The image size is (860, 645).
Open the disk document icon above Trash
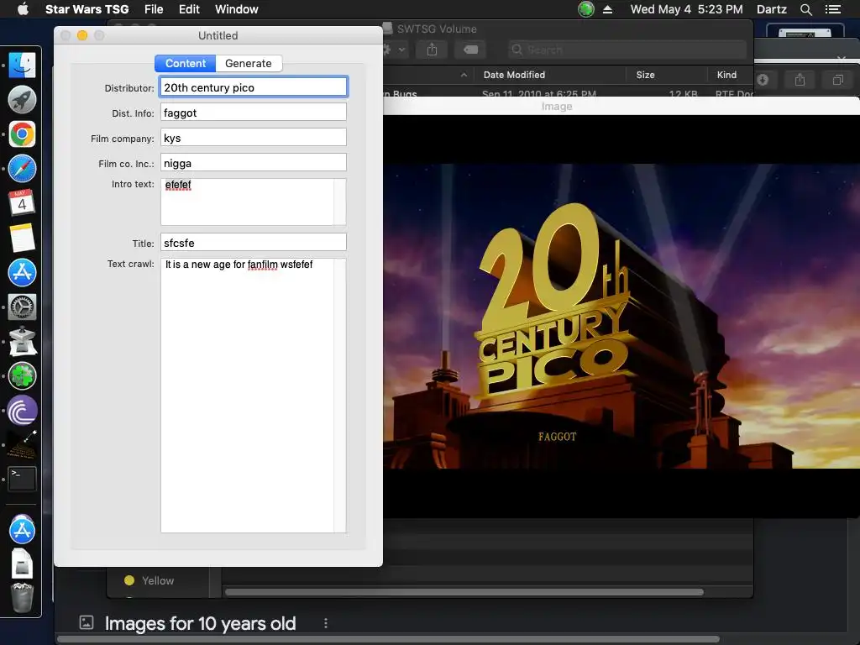22,564
